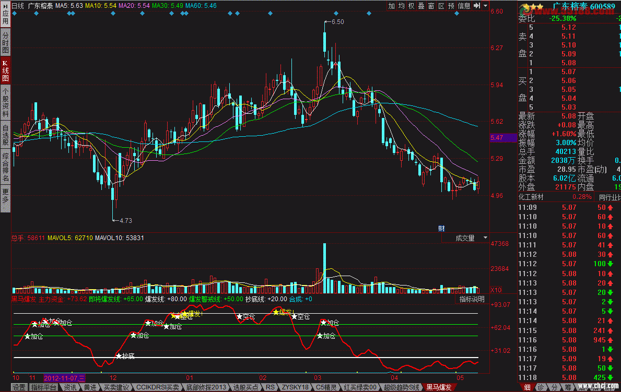
Task: Click the 主力资金 +73.62 indicator label
Action: [63, 299]
